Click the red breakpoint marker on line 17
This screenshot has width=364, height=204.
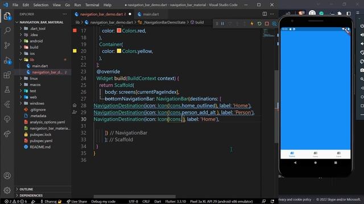75,31
